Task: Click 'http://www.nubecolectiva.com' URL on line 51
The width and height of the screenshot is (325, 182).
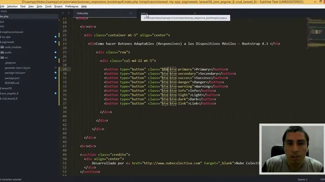Action: [x=172, y=163]
